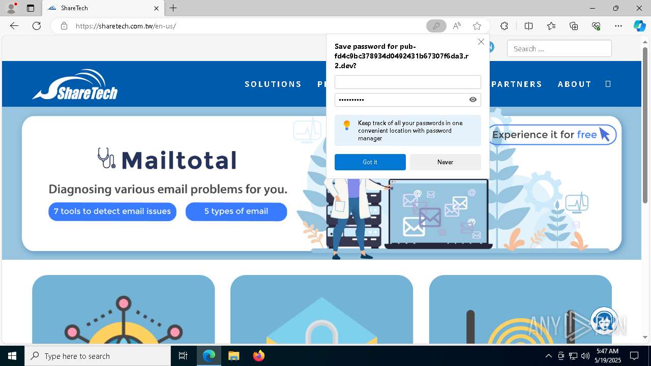
Task: Open a new tab with plus icon
Action: pyautogui.click(x=173, y=8)
